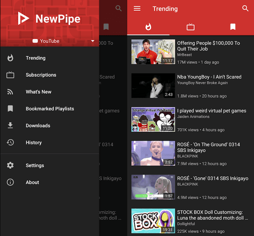Click the Trending title in the top bar
This screenshot has width=254, height=236.
coord(165,9)
